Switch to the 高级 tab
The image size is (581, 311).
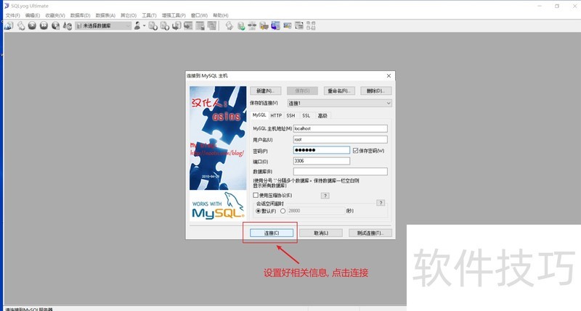(322, 116)
